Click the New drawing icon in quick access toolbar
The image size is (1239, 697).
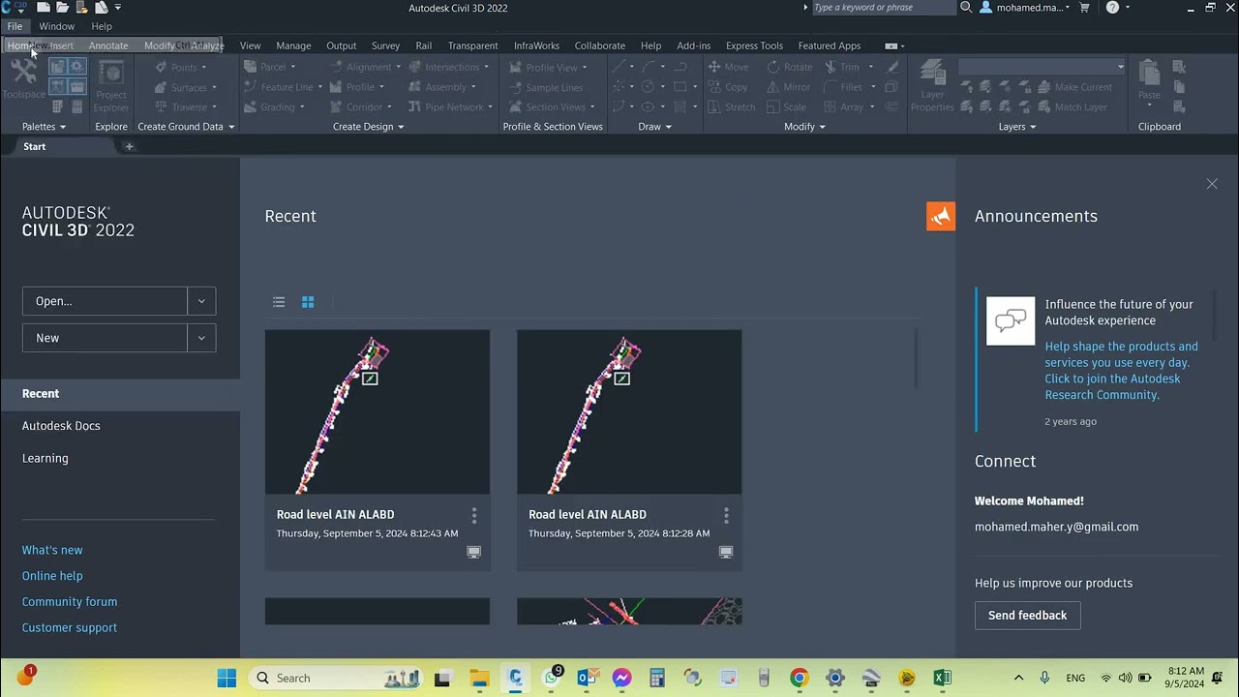click(44, 7)
